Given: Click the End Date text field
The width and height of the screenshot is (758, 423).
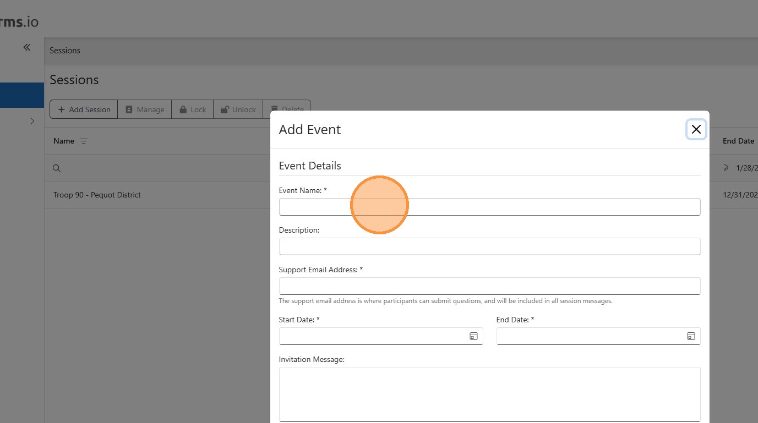Looking at the screenshot, I should 590,336.
